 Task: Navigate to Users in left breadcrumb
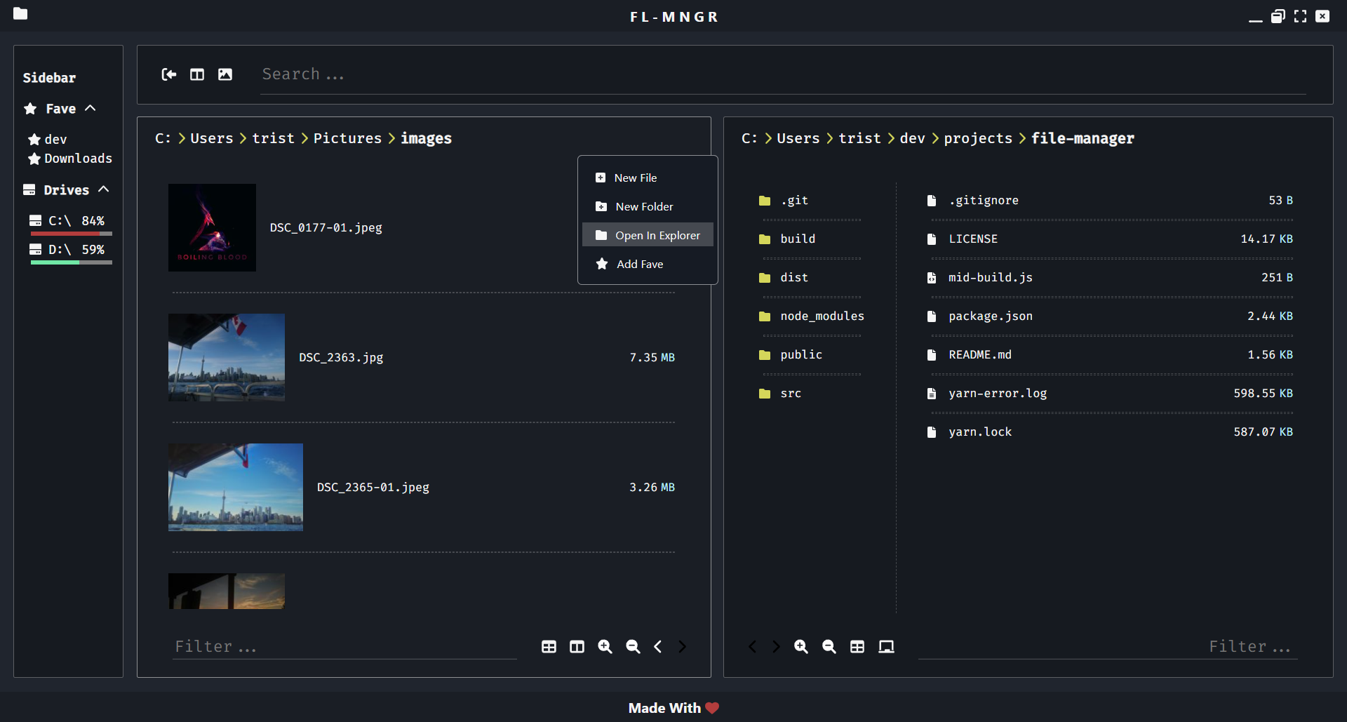(x=212, y=138)
